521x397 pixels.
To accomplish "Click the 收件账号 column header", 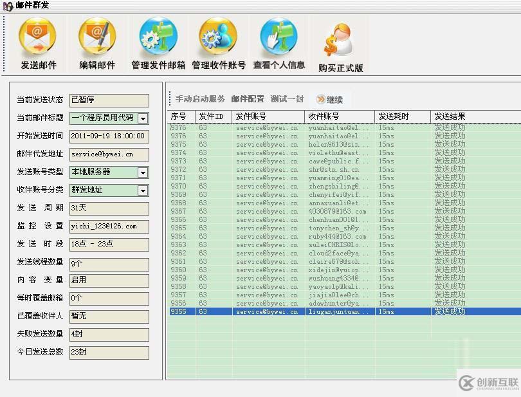I will pyautogui.click(x=339, y=116).
